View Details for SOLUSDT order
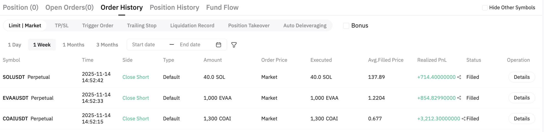Viewport: 544px width, 132px height. pos(522,77)
